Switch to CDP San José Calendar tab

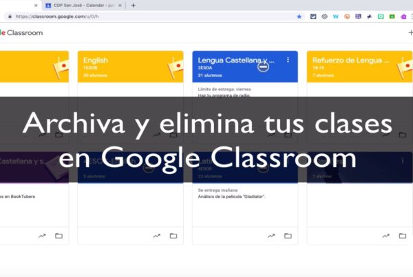pyautogui.click(x=83, y=5)
